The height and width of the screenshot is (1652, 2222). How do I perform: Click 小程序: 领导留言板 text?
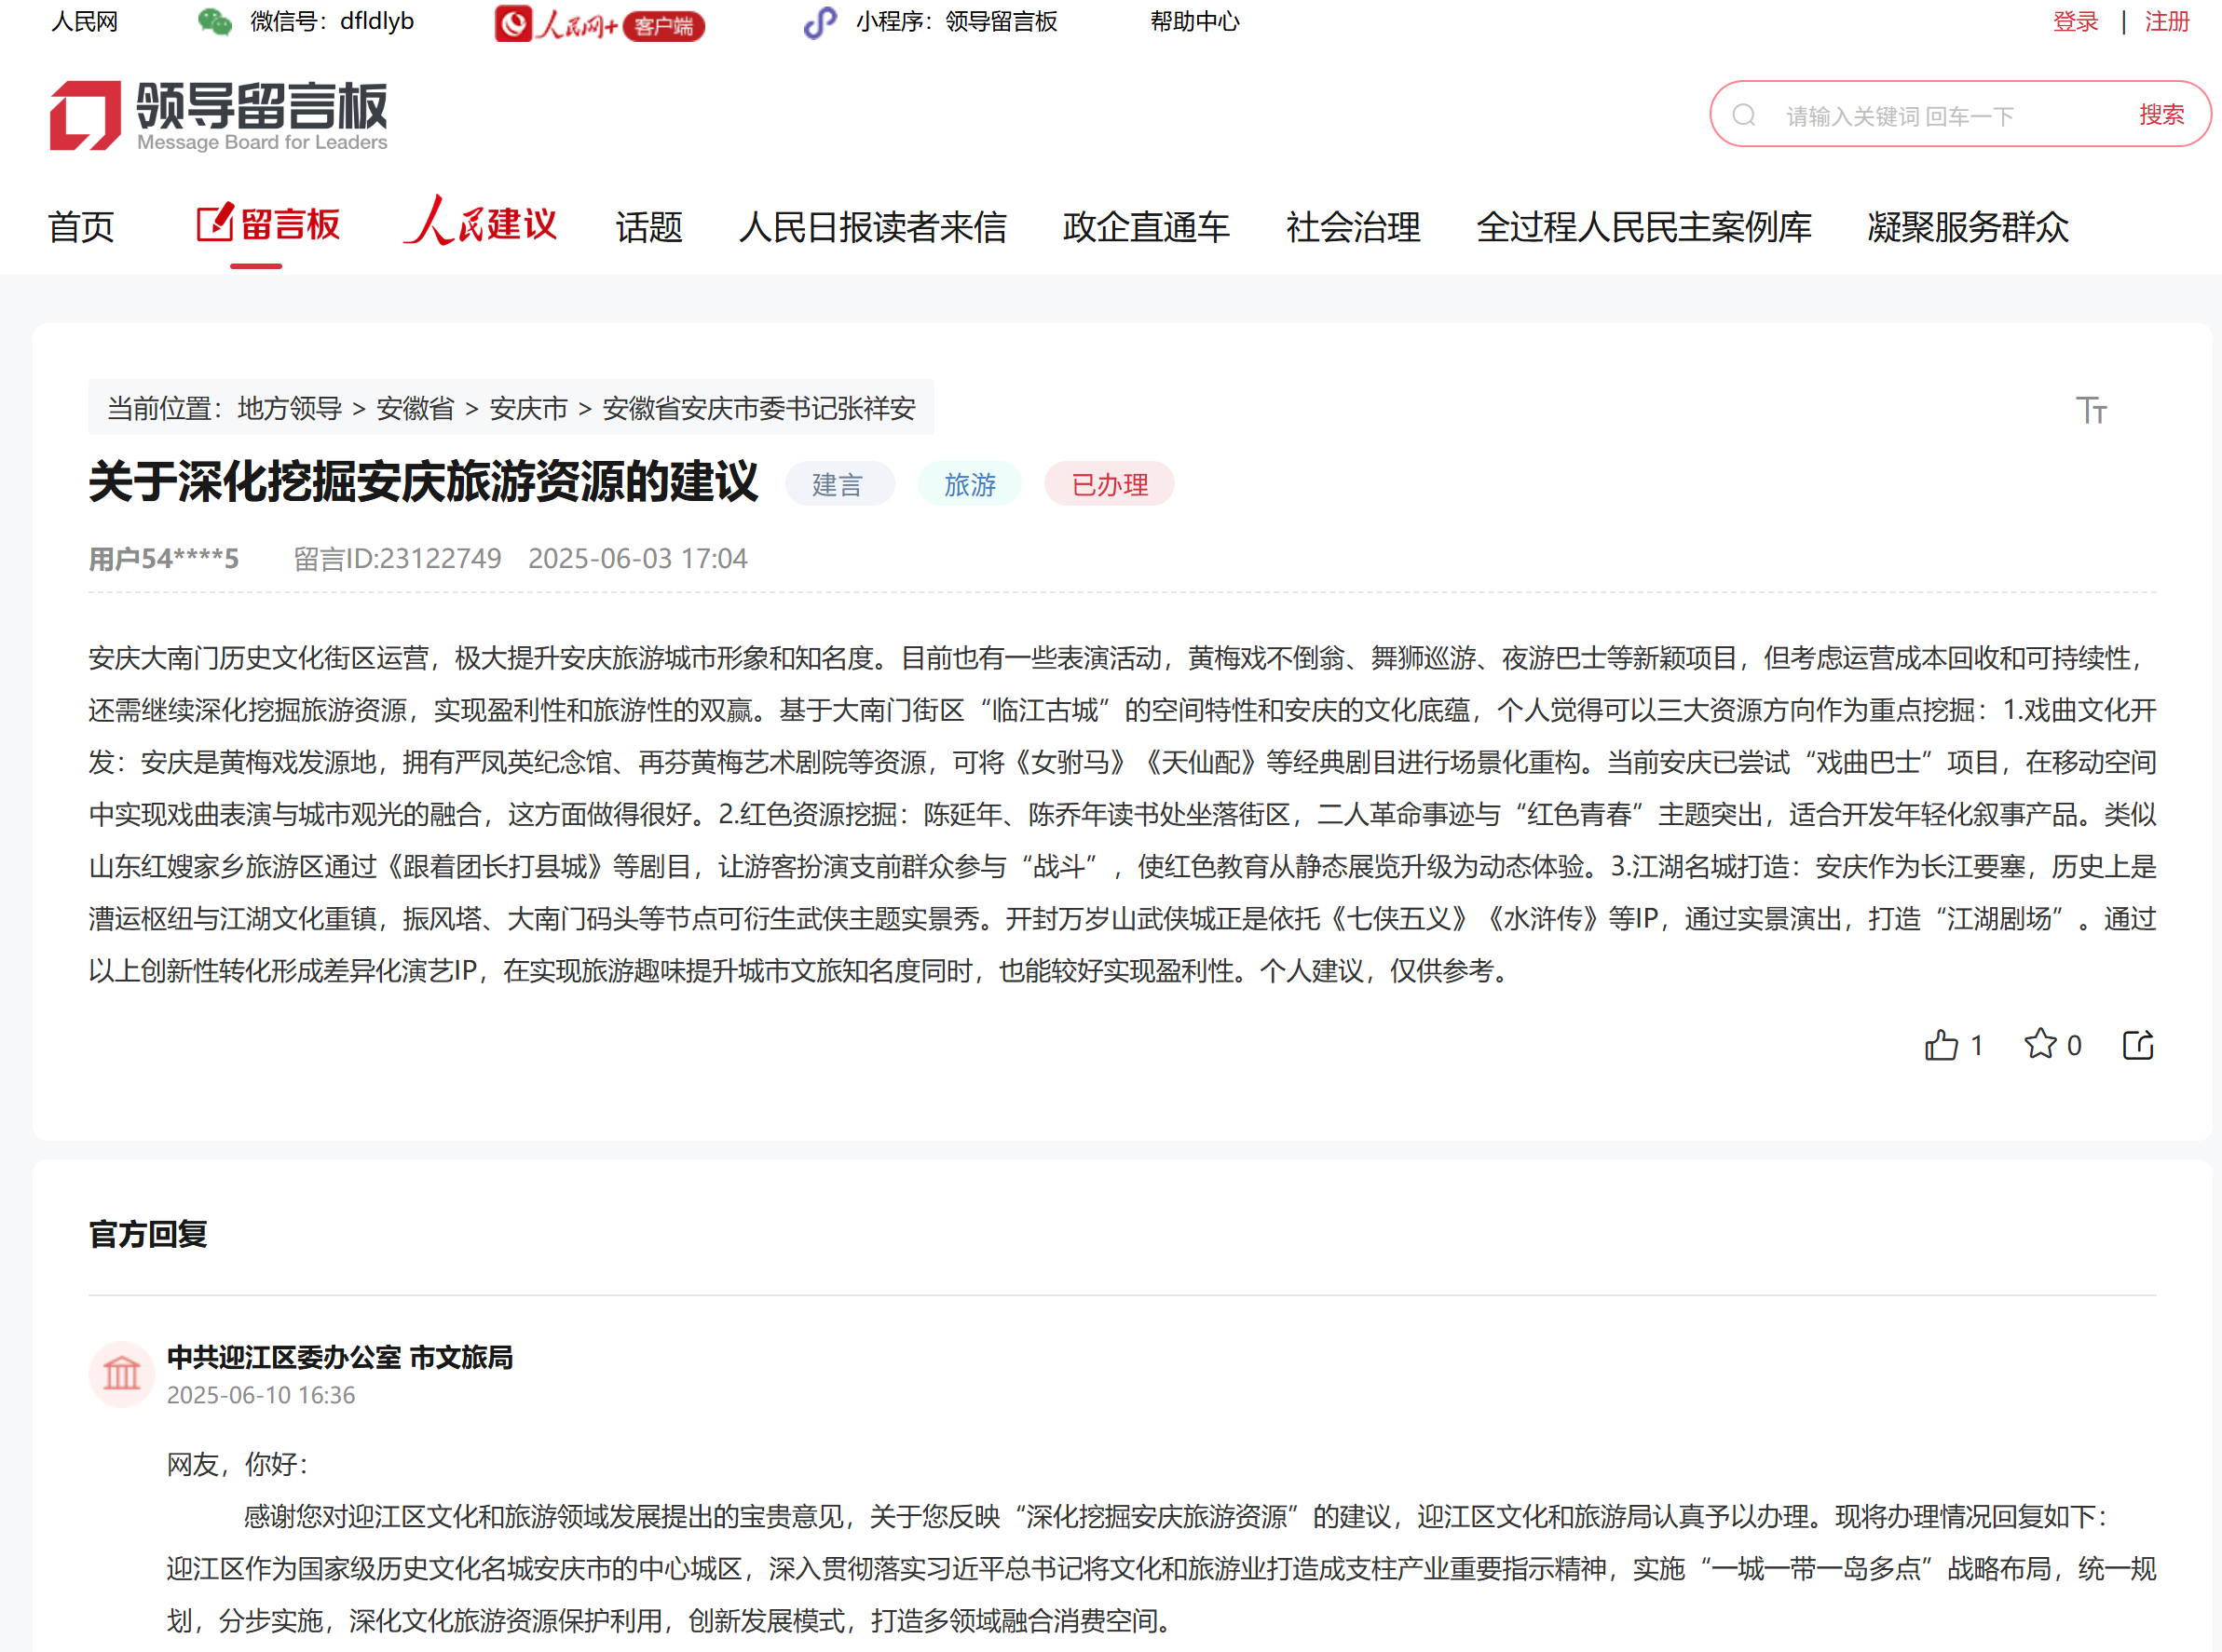957,22
